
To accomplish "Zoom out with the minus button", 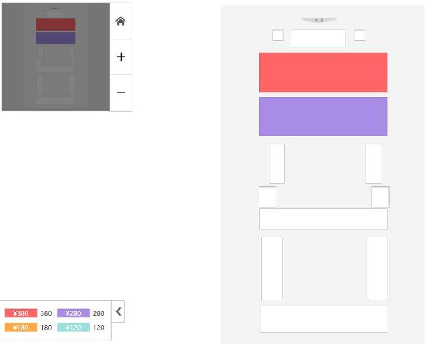I will pos(120,93).
